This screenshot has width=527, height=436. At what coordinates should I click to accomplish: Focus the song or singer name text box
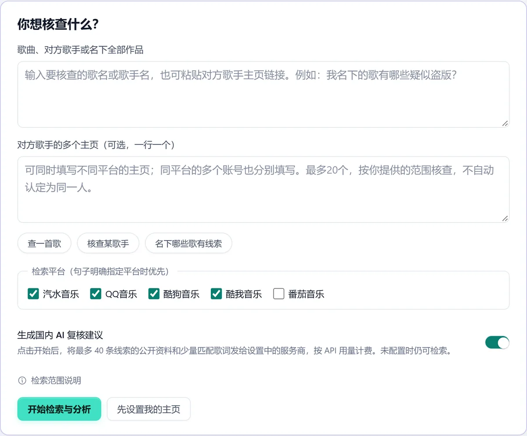pos(263,94)
